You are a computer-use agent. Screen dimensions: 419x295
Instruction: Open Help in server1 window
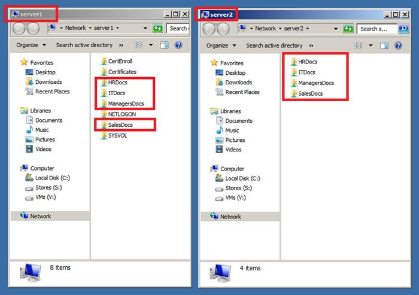click(x=178, y=45)
